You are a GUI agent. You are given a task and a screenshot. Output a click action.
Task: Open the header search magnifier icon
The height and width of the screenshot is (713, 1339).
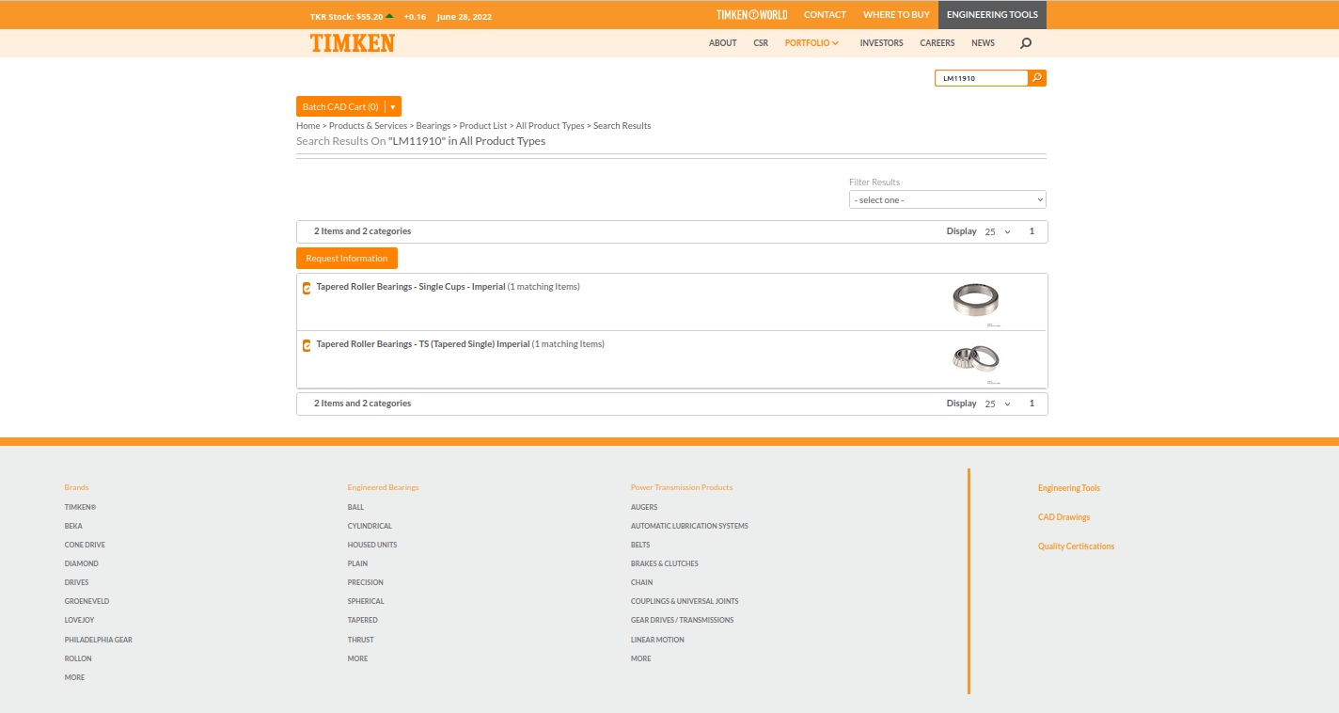click(x=1026, y=43)
